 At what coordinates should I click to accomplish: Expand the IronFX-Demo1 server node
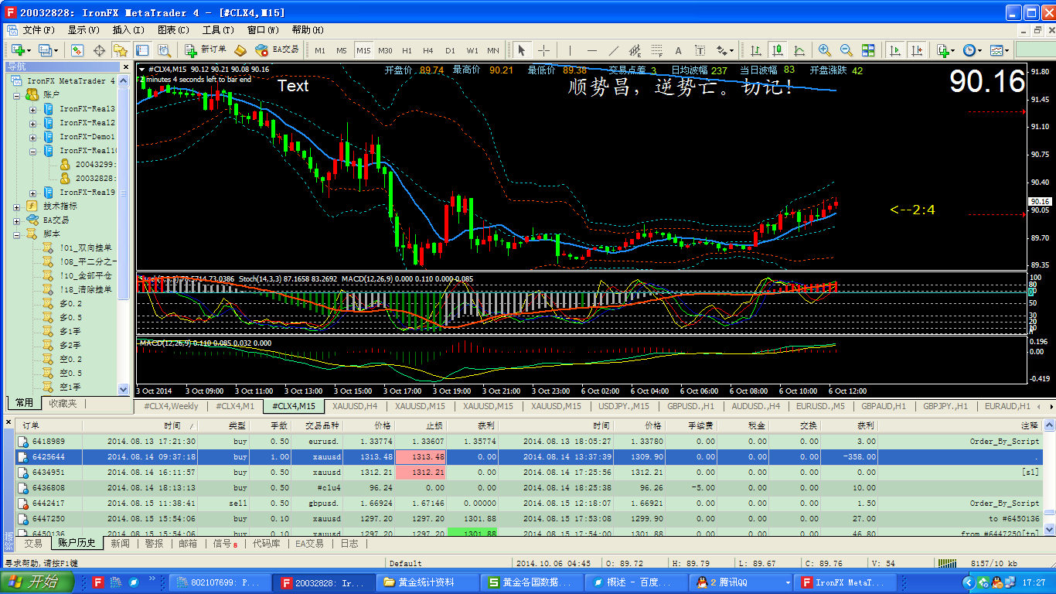coord(32,137)
